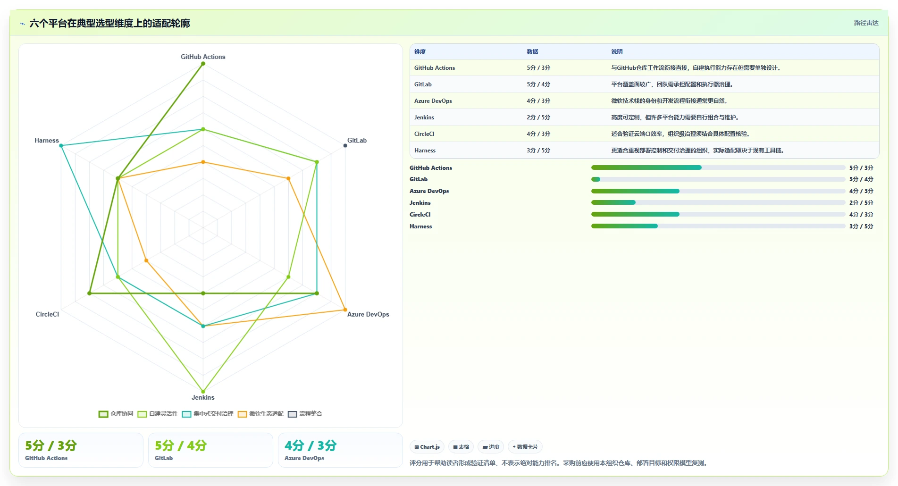
Task: Click the Harness progress bar
Action: coord(718,226)
